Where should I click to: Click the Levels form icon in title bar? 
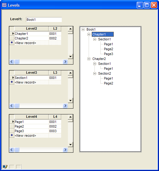[4, 5]
